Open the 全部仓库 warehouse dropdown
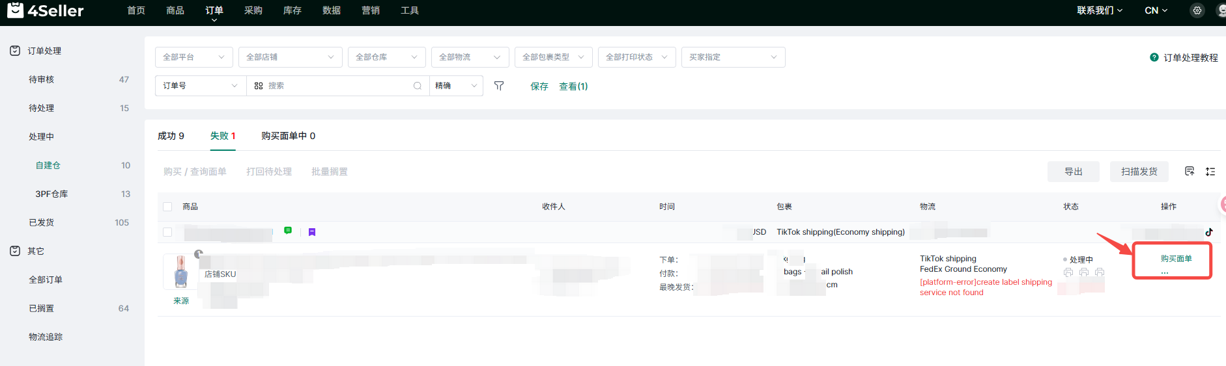The width and height of the screenshot is (1226, 366). click(x=386, y=57)
